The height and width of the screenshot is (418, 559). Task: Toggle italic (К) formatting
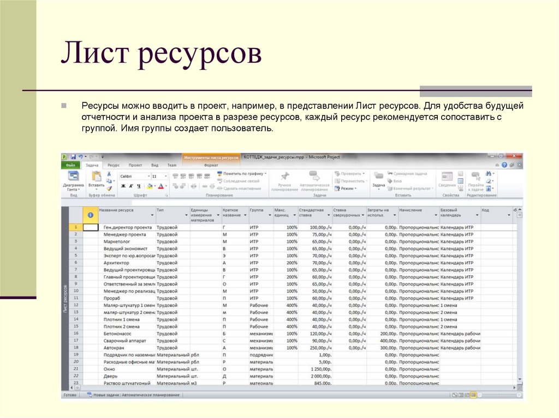click(131, 186)
